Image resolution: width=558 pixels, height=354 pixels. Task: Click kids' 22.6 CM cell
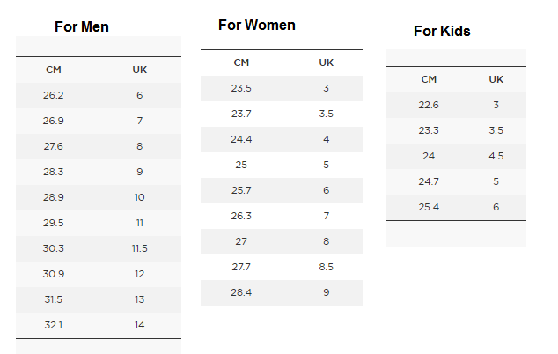click(429, 105)
